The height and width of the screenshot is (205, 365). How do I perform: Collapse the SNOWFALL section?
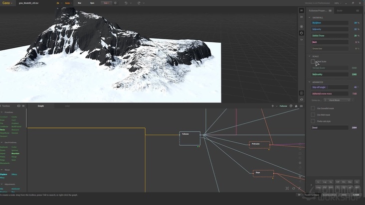(309, 17)
